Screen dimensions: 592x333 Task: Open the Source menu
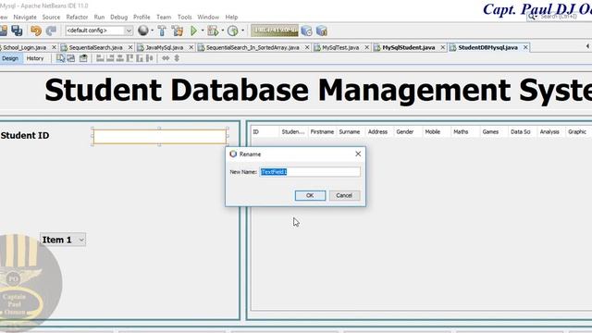click(x=51, y=17)
